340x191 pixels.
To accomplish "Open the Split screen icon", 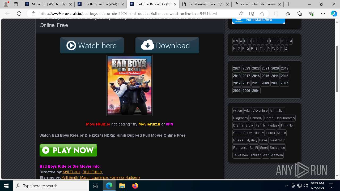I will pos(276,14).
